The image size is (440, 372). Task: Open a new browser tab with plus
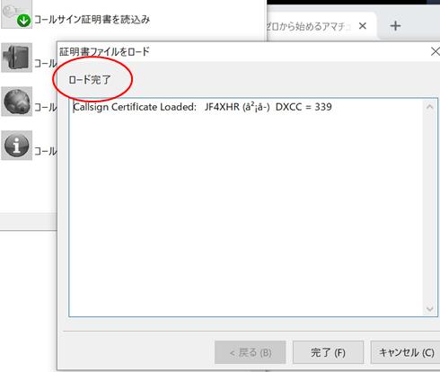click(395, 26)
